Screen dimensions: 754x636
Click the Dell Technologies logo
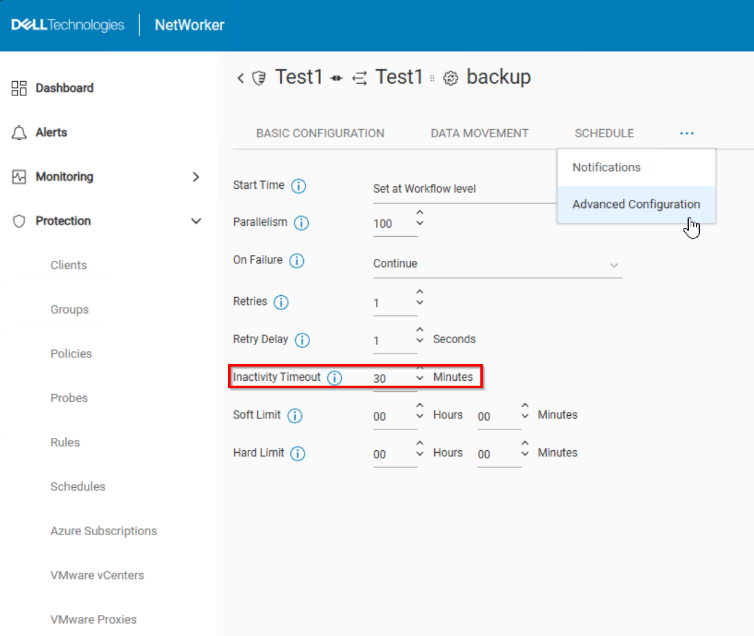68,25
